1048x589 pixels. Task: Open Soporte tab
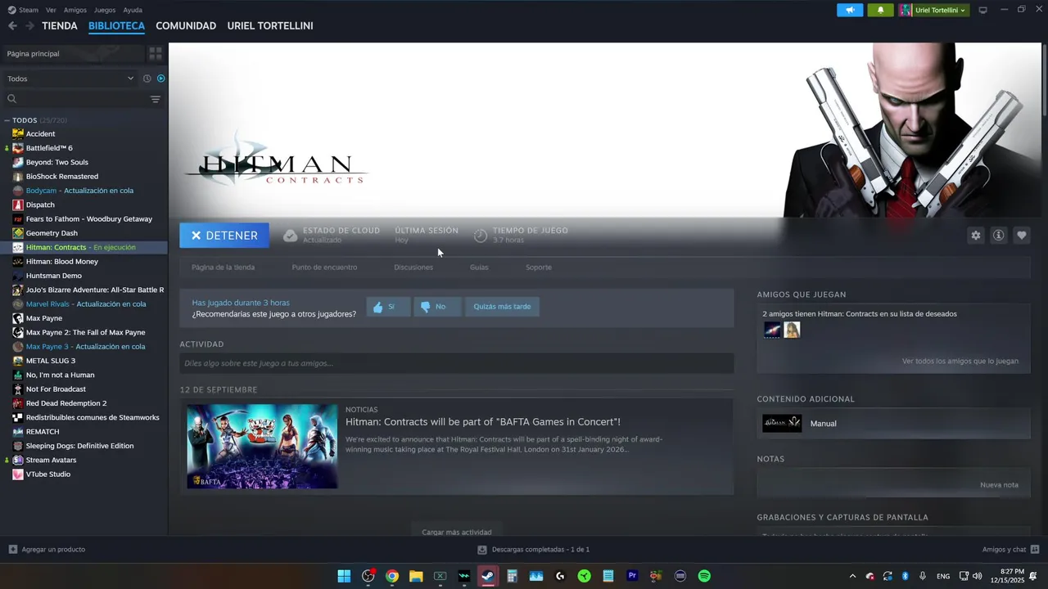pos(539,268)
